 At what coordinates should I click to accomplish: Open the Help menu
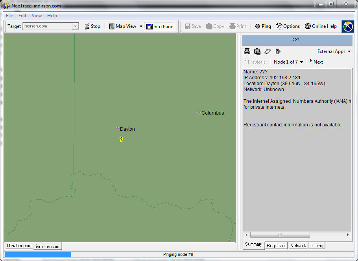(x=52, y=16)
